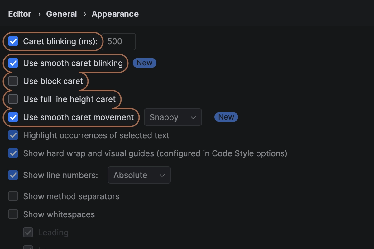Uncheck Use smooth caret movement

(x=13, y=117)
